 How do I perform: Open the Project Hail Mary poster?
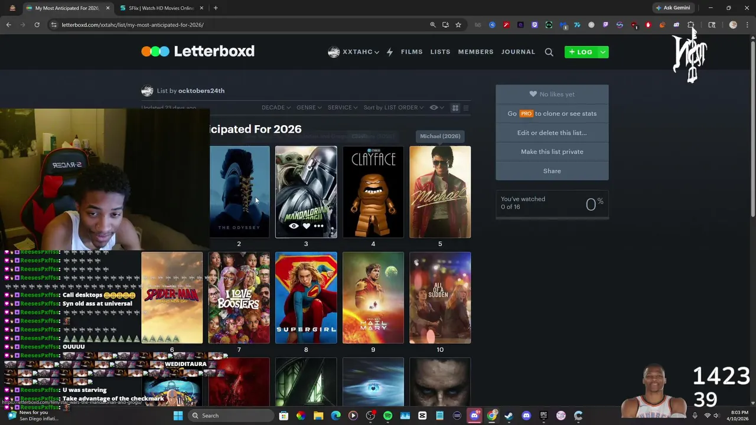click(373, 297)
